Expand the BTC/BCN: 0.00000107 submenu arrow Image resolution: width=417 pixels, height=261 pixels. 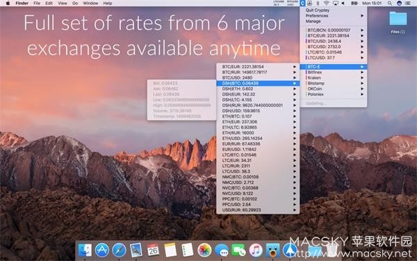(362, 30)
